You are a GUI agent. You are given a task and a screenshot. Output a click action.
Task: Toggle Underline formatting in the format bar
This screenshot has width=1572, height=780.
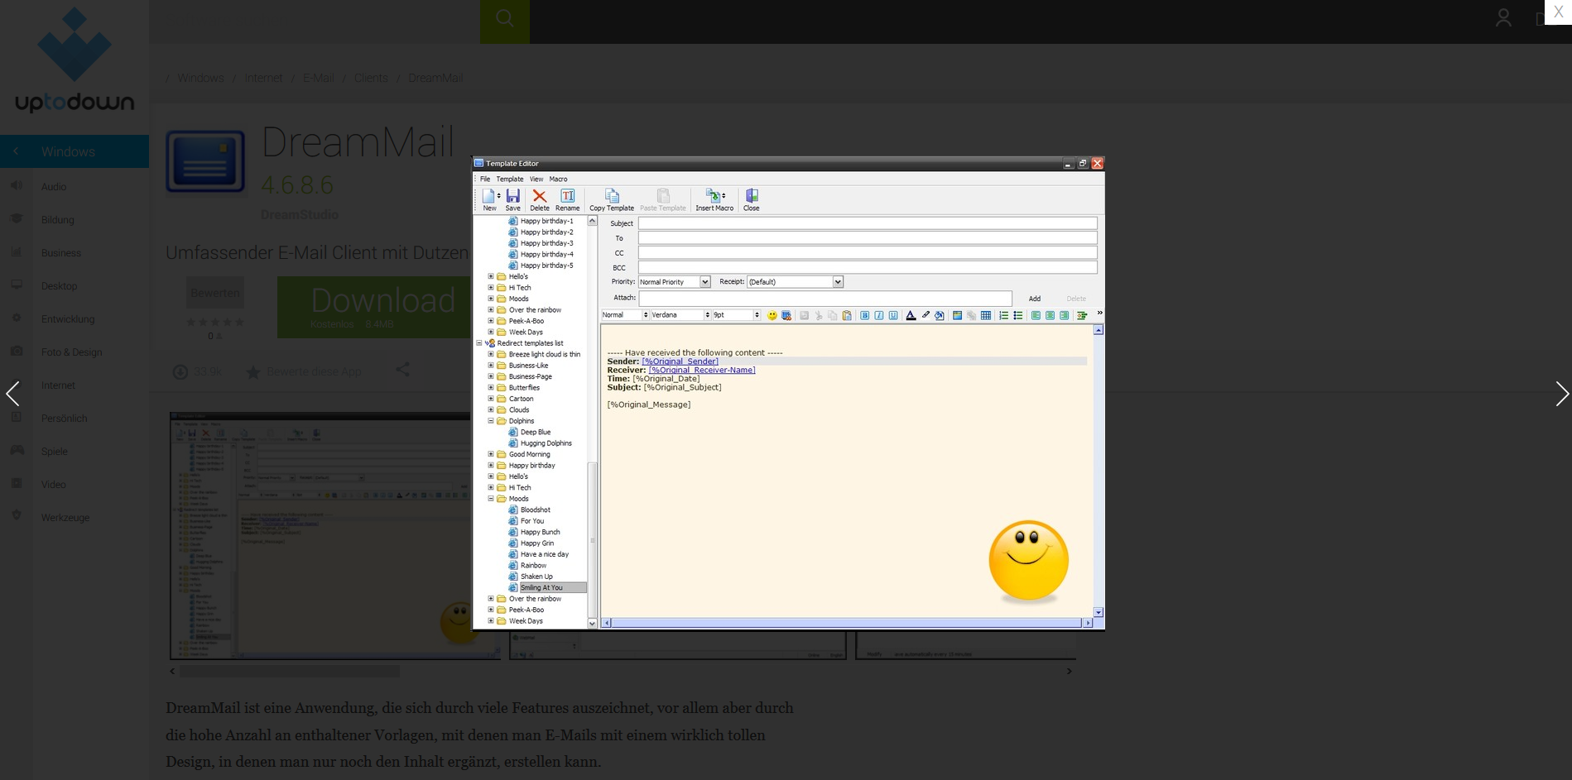pyautogui.click(x=893, y=315)
